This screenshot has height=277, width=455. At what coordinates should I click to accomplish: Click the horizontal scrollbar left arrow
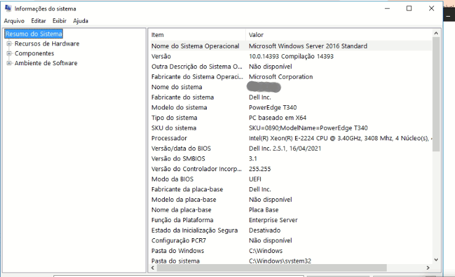(x=153, y=268)
